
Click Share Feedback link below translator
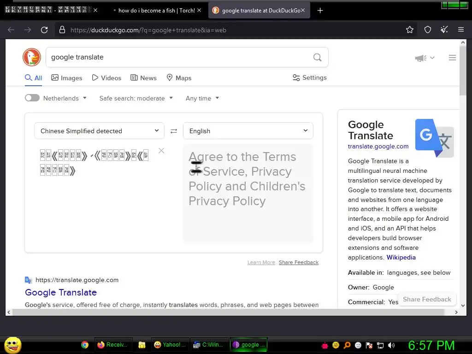[x=299, y=262]
